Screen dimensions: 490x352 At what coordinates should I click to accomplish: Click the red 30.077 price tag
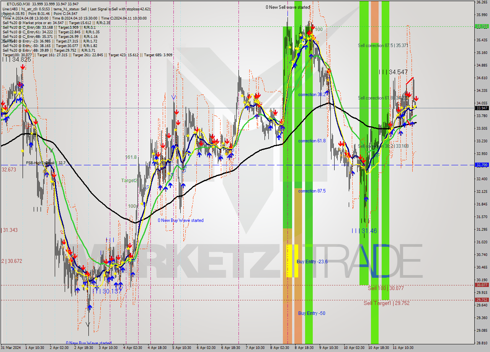point(482,285)
